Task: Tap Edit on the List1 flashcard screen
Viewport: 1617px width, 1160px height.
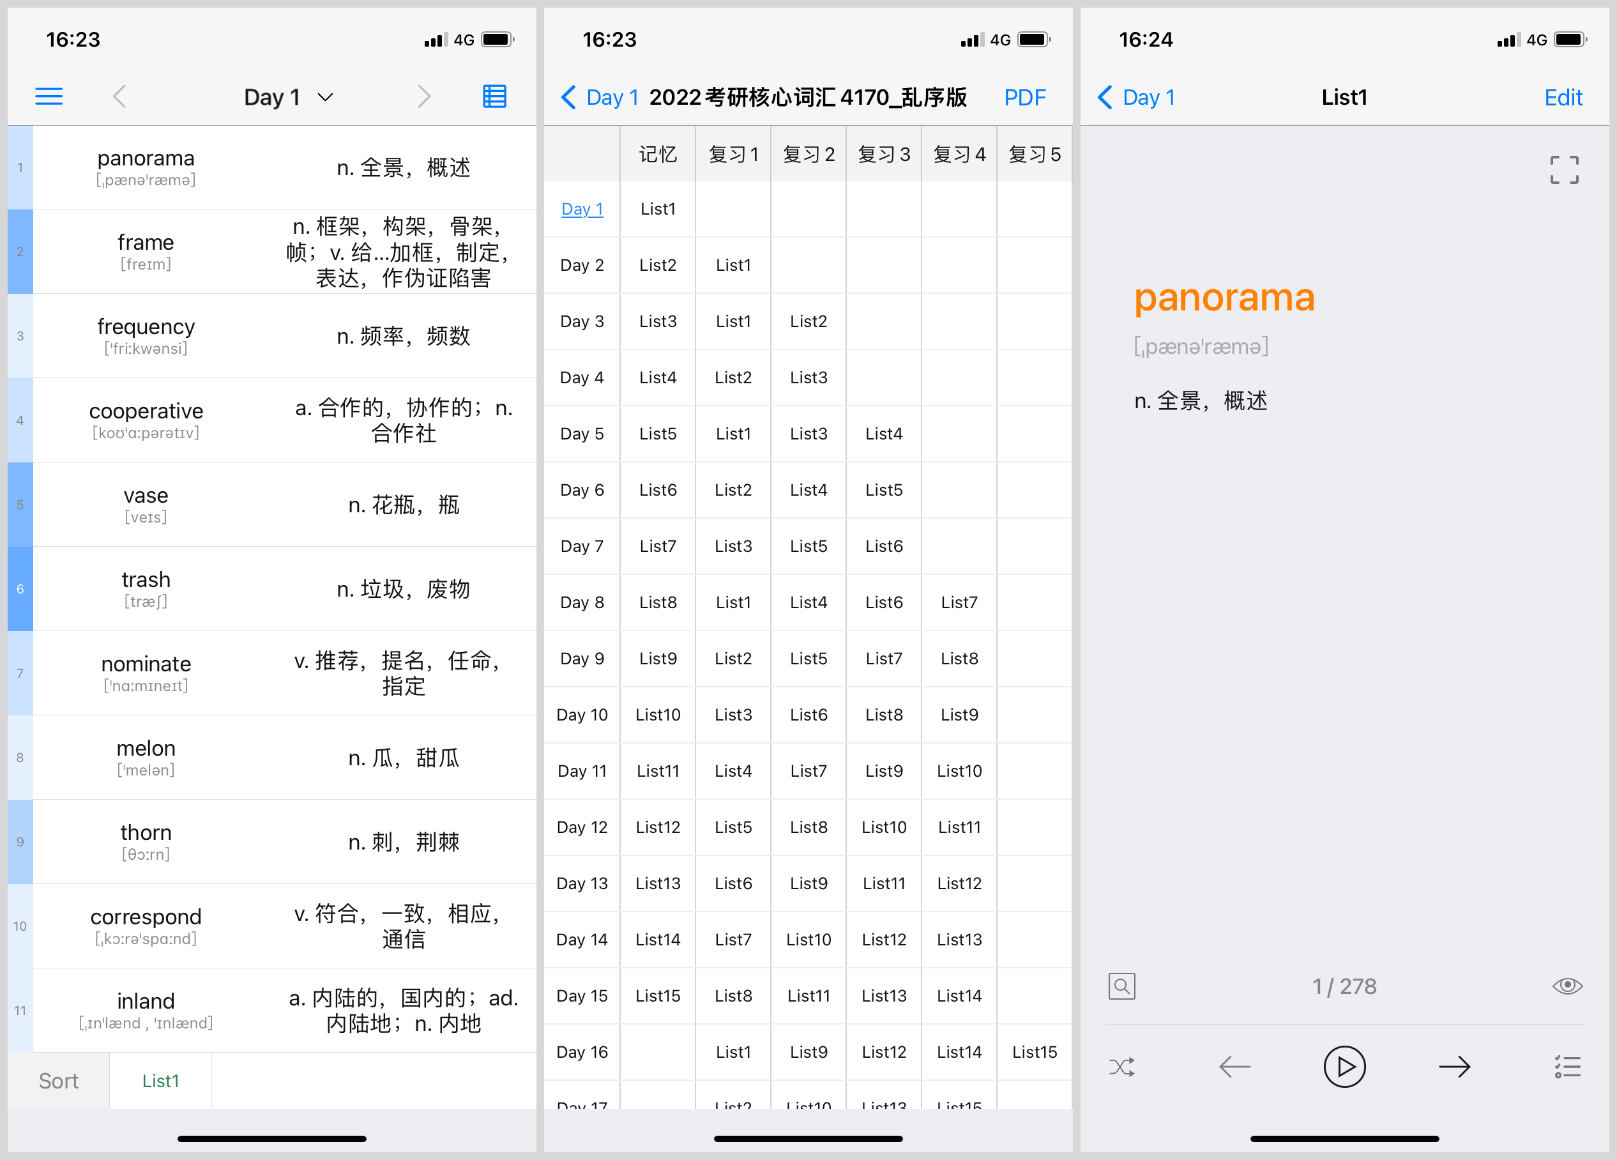Action: click(1563, 97)
